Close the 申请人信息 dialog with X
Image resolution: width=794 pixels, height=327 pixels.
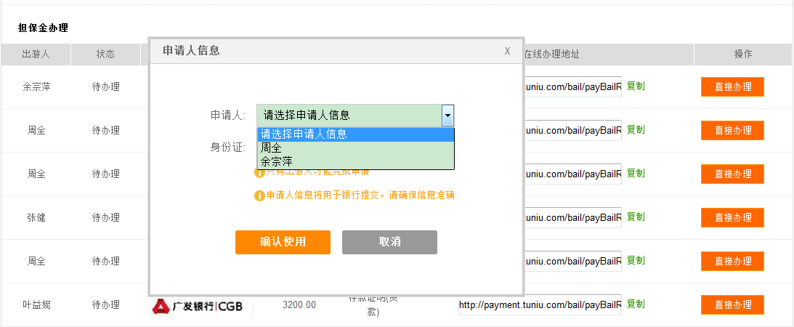(x=507, y=51)
